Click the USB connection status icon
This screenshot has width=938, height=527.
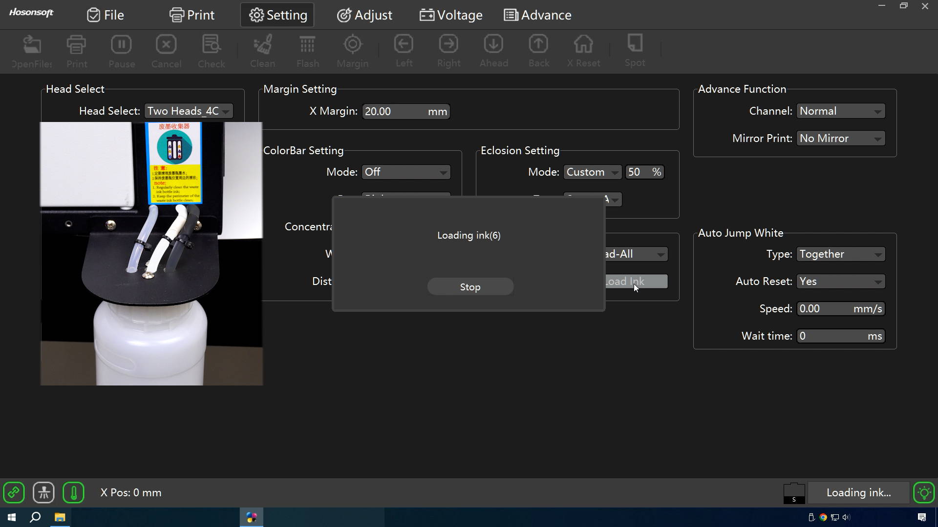tap(43, 492)
